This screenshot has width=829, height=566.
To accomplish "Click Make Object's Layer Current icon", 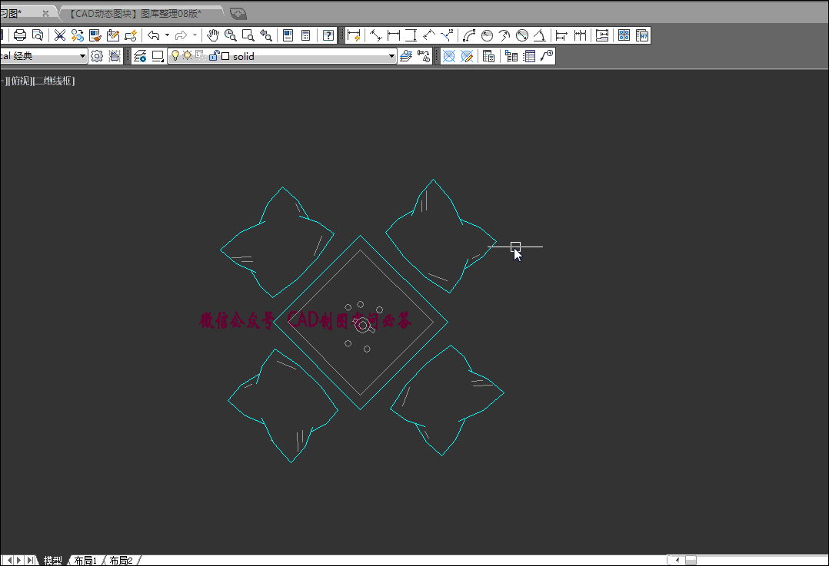I will pyautogui.click(x=406, y=56).
